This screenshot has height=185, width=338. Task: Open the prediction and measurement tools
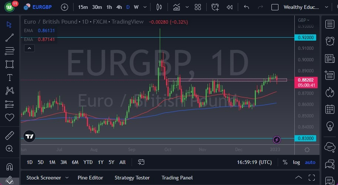[x=10, y=104]
